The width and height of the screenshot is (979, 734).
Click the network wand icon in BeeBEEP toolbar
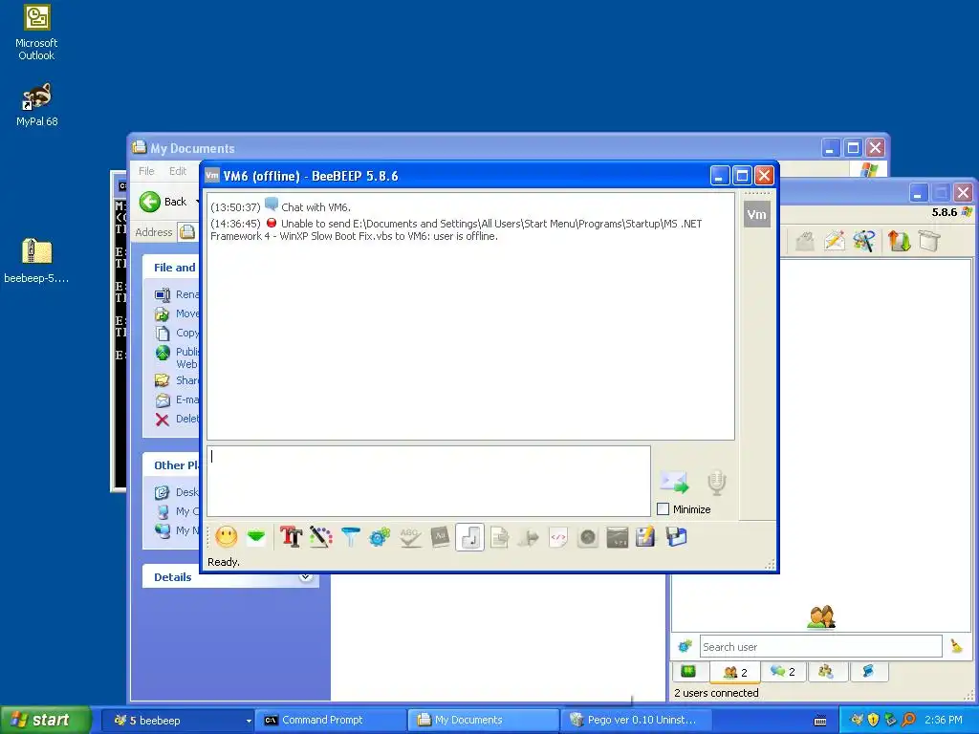[864, 240]
